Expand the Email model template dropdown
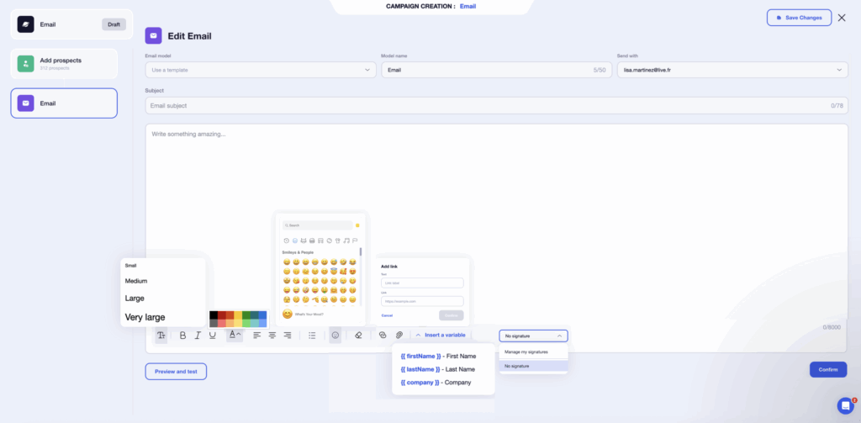The image size is (861, 423). point(261,70)
